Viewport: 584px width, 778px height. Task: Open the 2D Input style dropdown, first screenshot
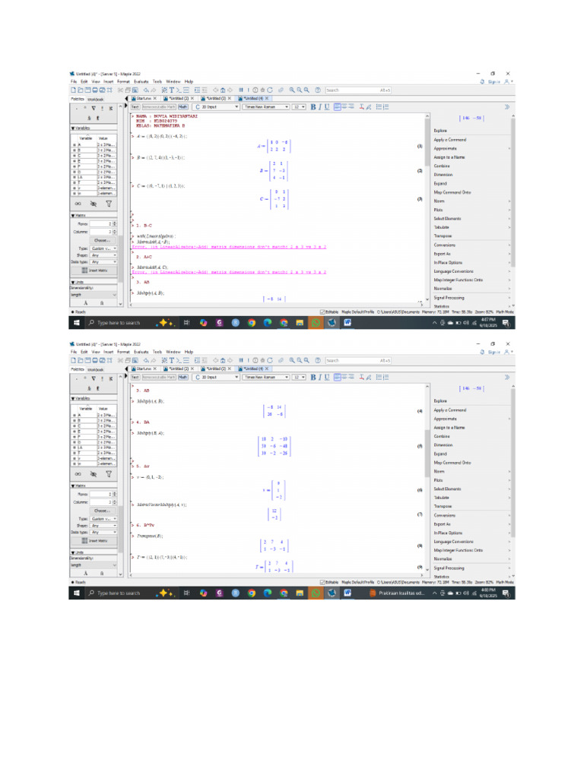coord(217,106)
